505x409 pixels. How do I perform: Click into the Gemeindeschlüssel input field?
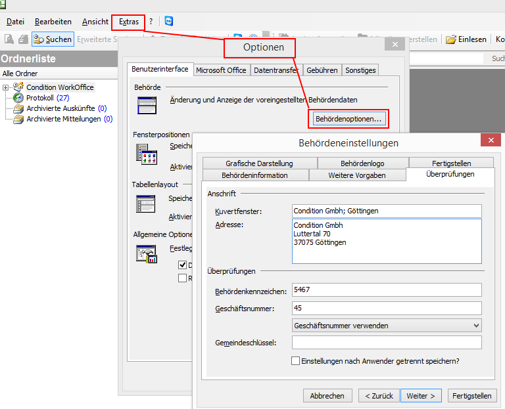(387, 343)
